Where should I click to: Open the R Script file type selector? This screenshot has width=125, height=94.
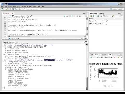click(84, 38)
